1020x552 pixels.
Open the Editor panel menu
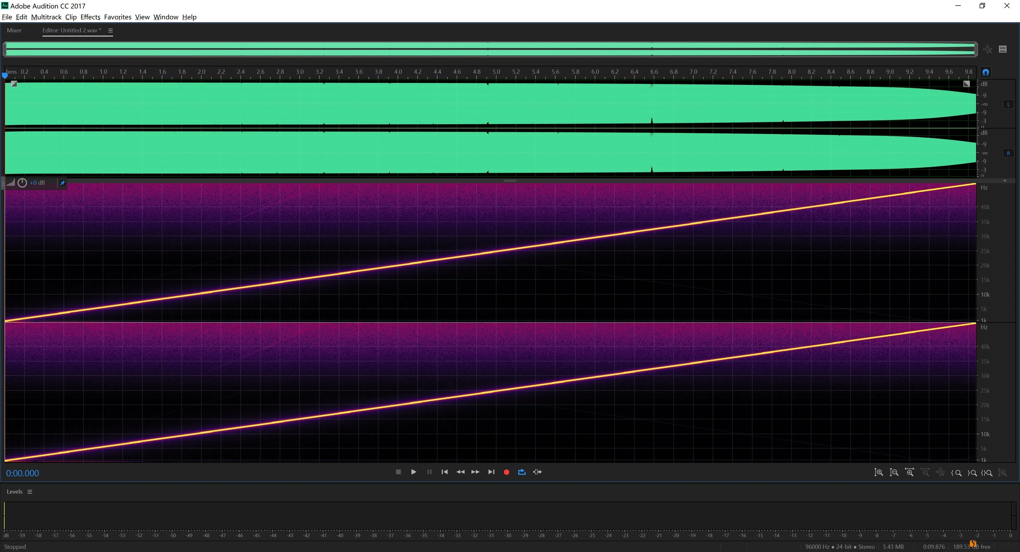pyautogui.click(x=110, y=31)
